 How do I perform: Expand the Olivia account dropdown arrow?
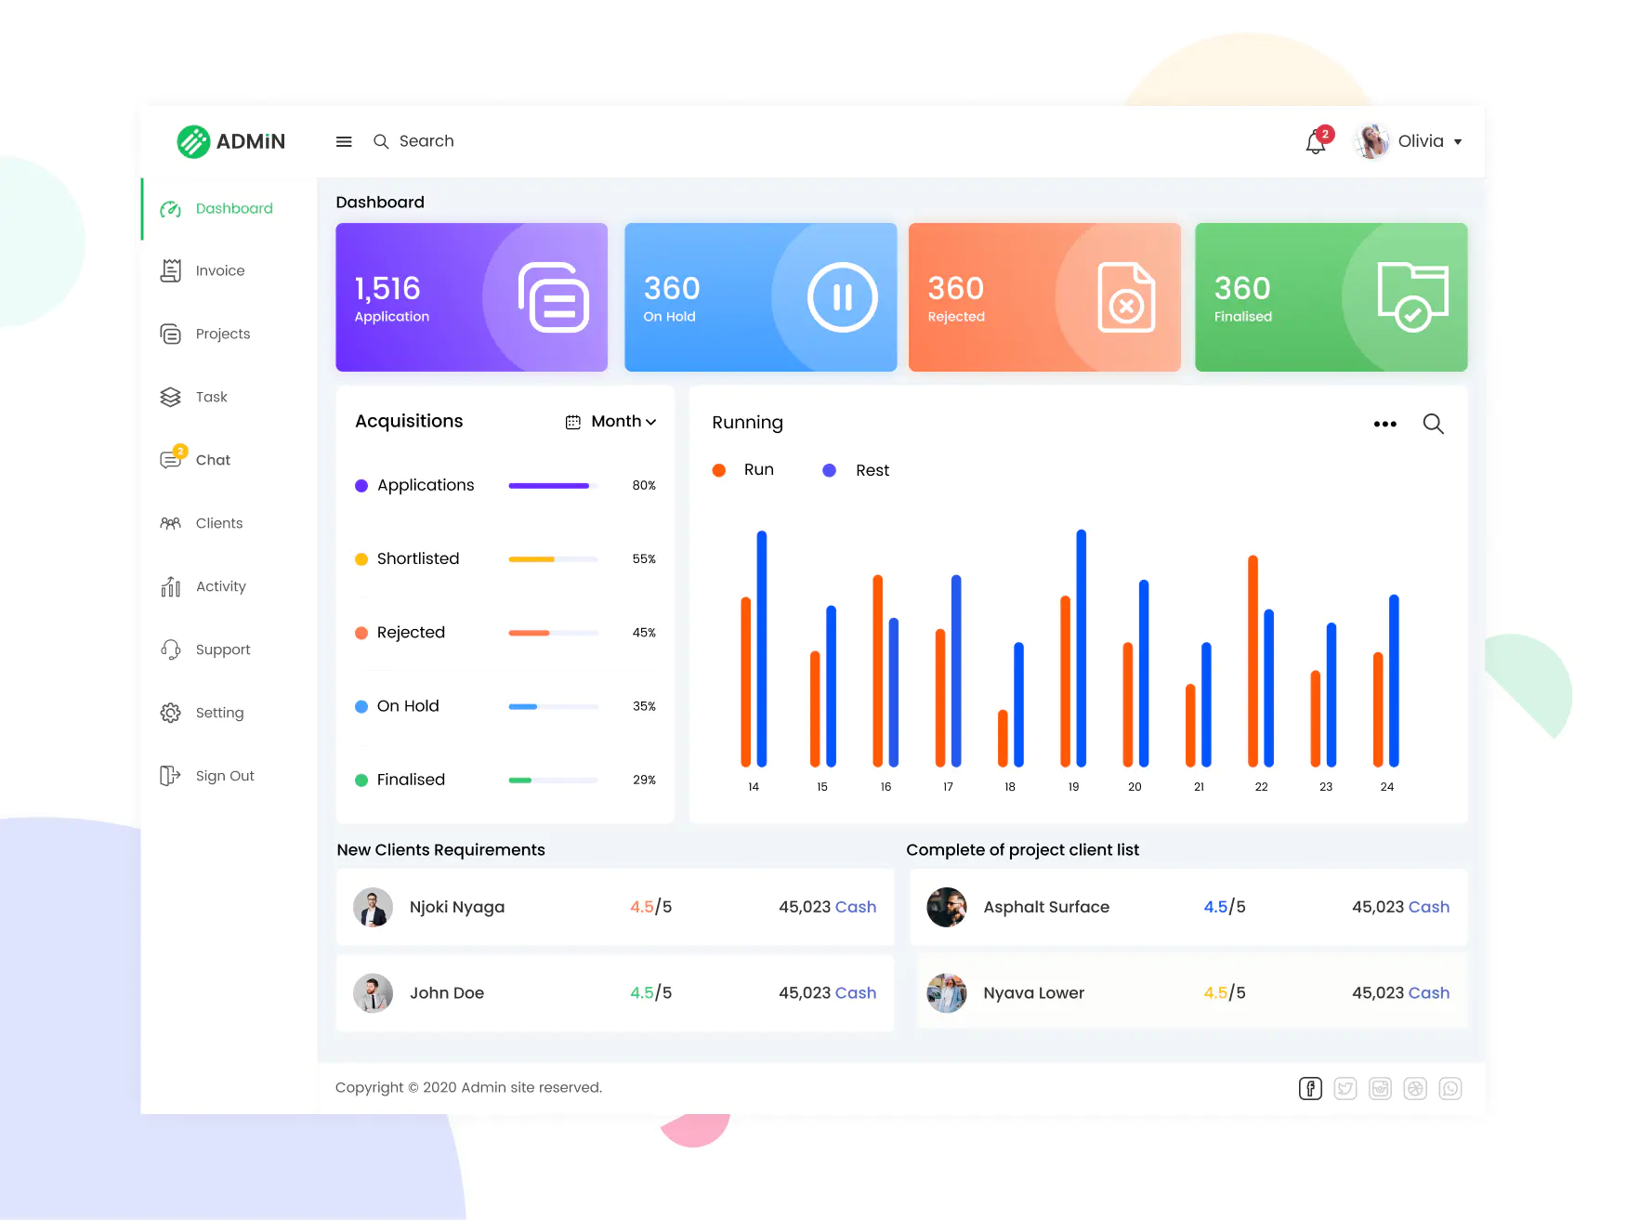coord(1458,142)
